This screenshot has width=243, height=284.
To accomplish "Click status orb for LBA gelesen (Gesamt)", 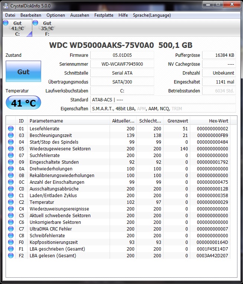I will pyautogui.click(x=11, y=255).
